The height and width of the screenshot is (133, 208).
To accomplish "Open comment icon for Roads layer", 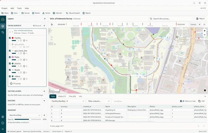I will pyautogui.click(x=21, y=73).
